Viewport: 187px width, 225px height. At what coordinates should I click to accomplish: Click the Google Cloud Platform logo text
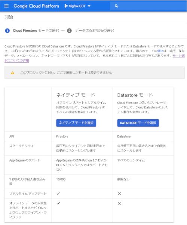[36, 6]
